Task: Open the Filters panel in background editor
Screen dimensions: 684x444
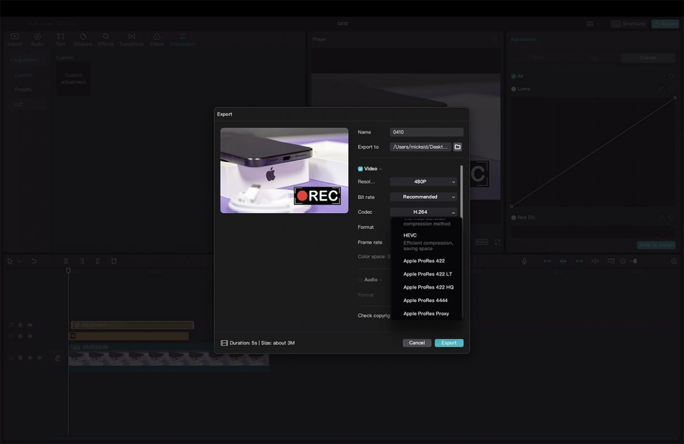Action: [x=157, y=40]
